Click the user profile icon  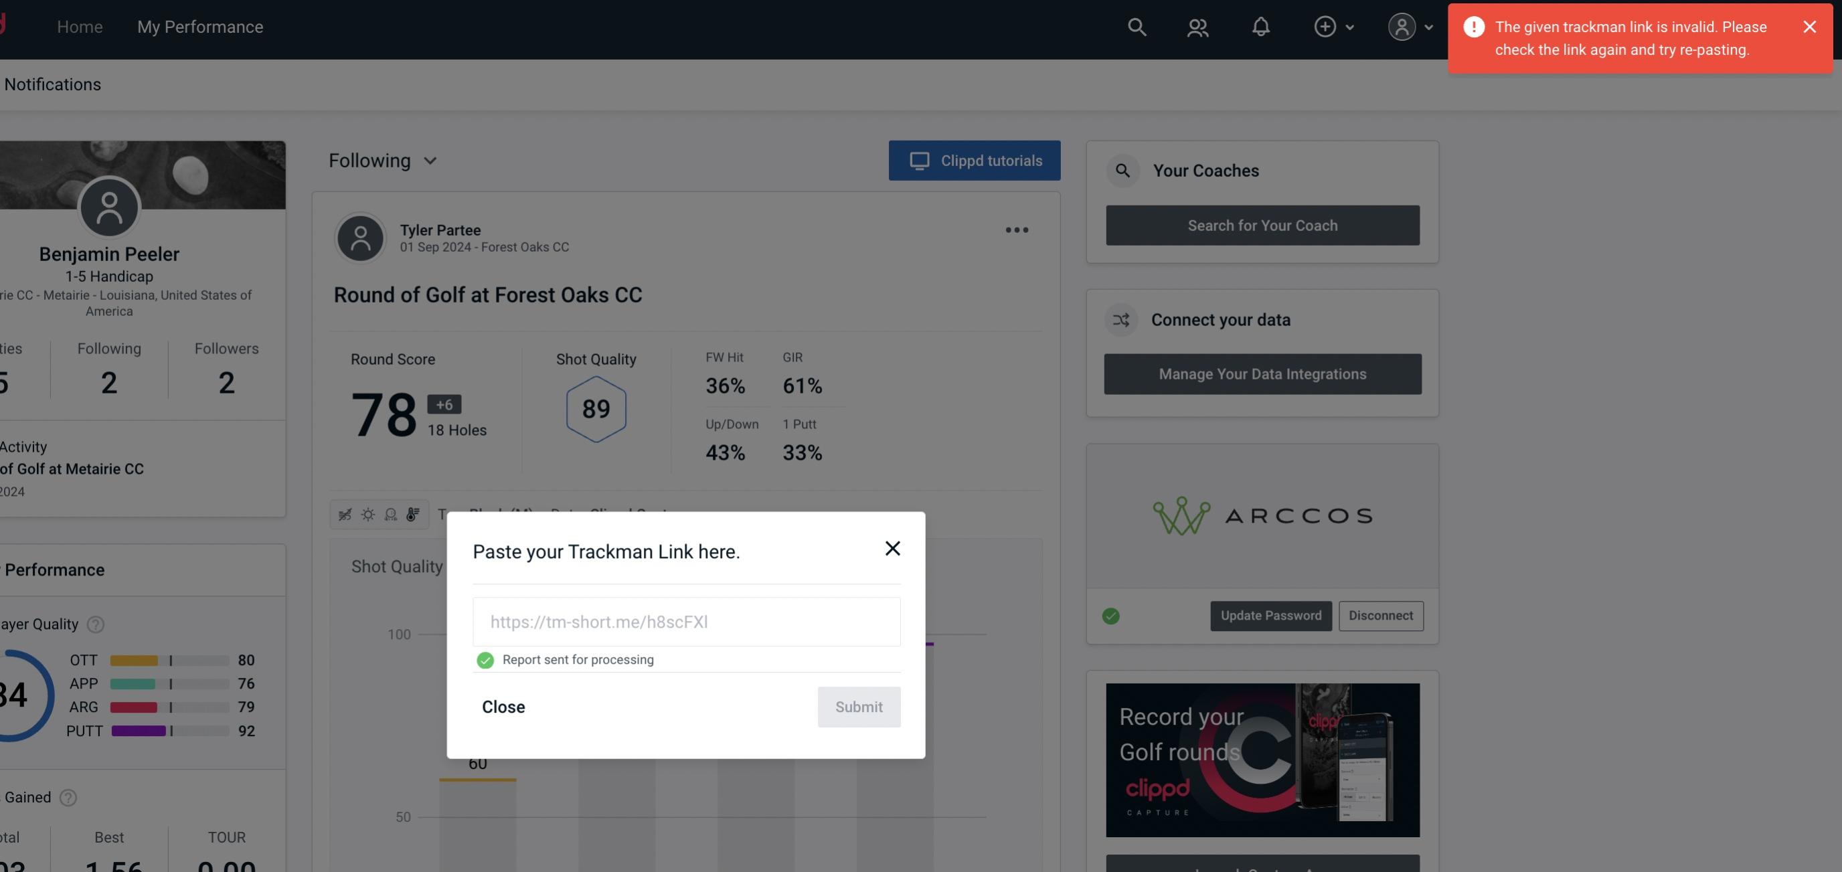coord(1402,26)
